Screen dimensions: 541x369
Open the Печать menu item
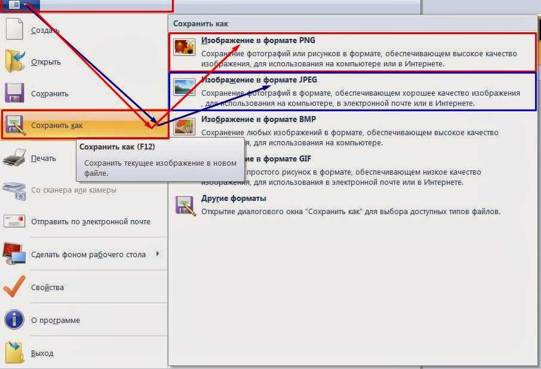[84, 158]
